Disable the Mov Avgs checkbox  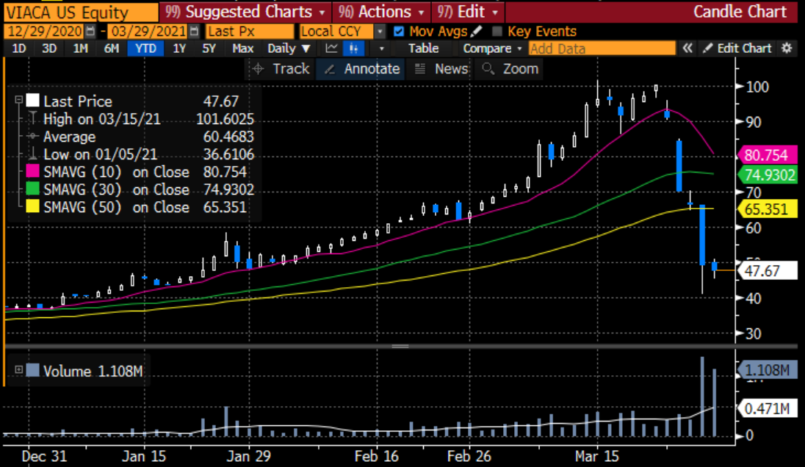point(398,31)
